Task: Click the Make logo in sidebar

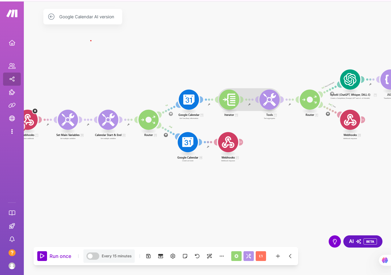Action: 12,13
